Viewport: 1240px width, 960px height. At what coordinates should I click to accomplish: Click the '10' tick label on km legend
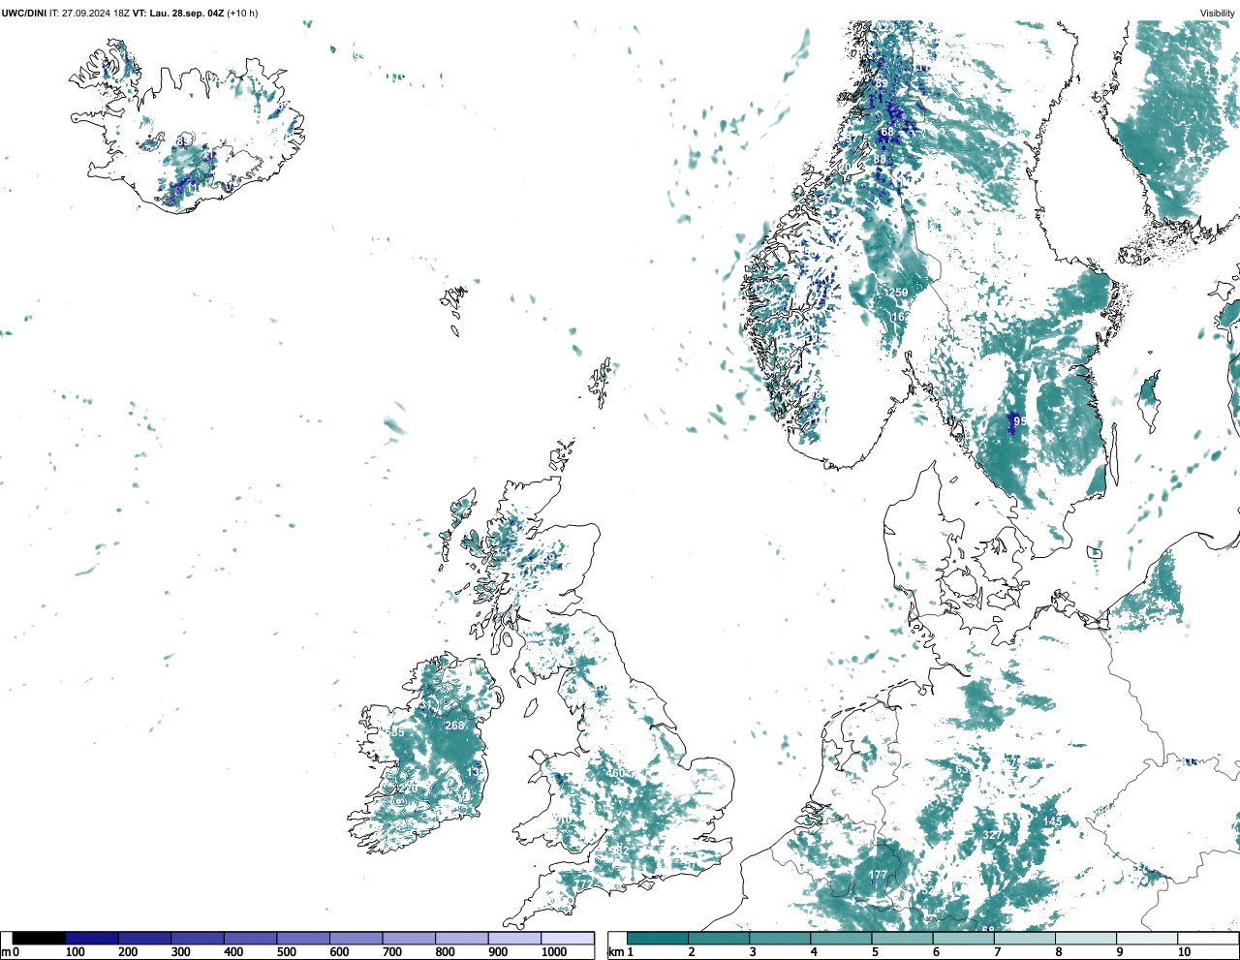(1184, 952)
